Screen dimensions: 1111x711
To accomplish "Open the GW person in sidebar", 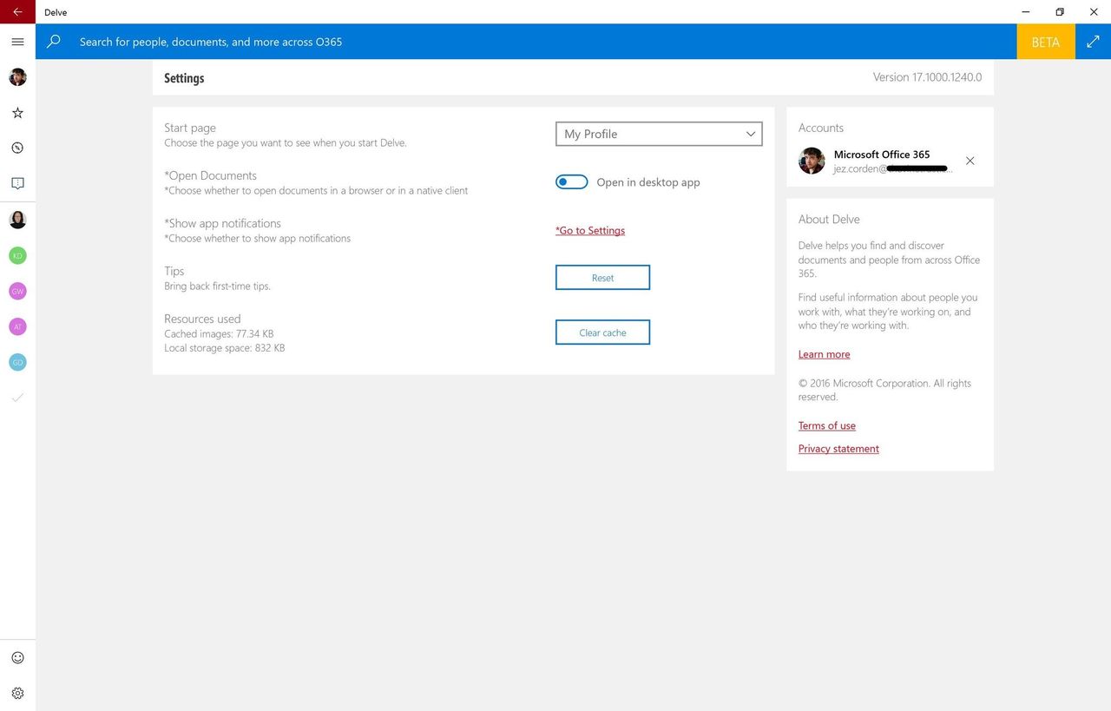I will 17,291.
